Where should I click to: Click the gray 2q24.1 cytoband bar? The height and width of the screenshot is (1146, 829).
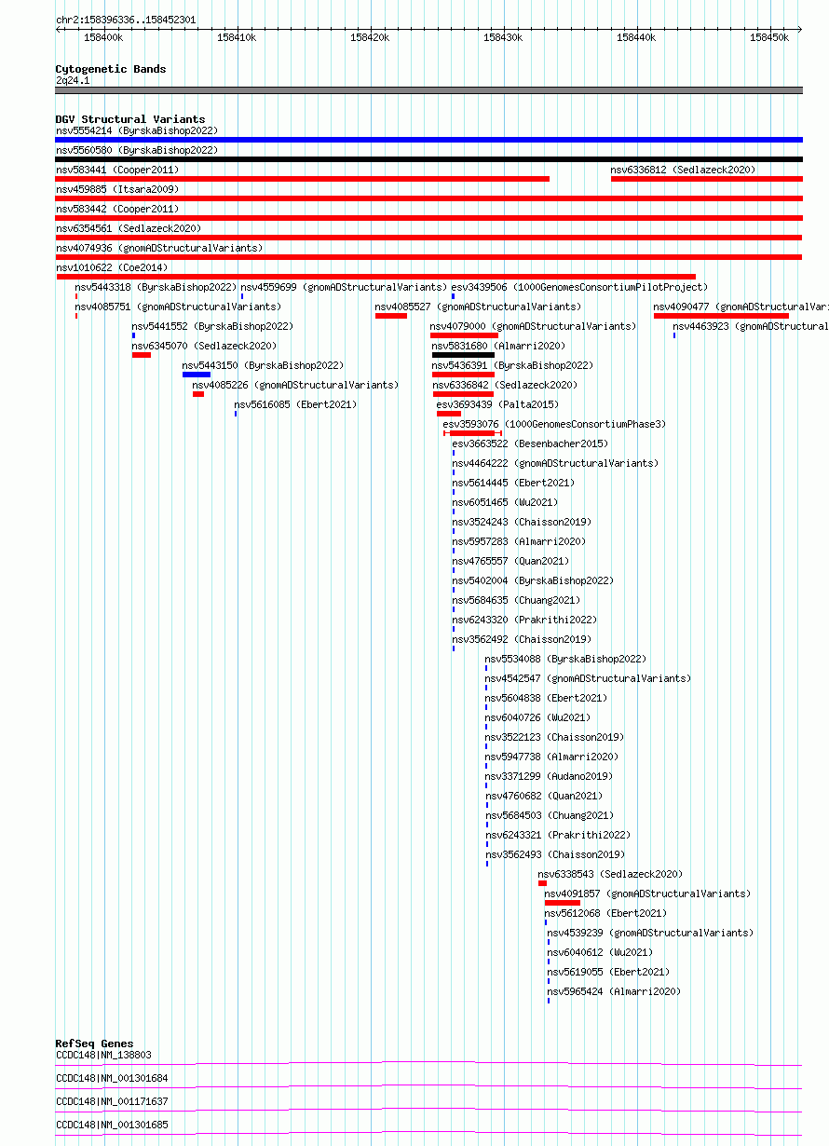(428, 90)
